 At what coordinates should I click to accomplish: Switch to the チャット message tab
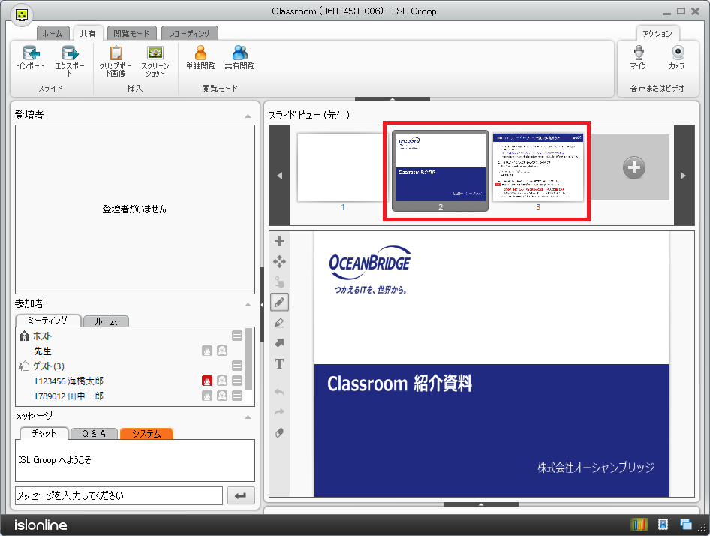coord(44,433)
